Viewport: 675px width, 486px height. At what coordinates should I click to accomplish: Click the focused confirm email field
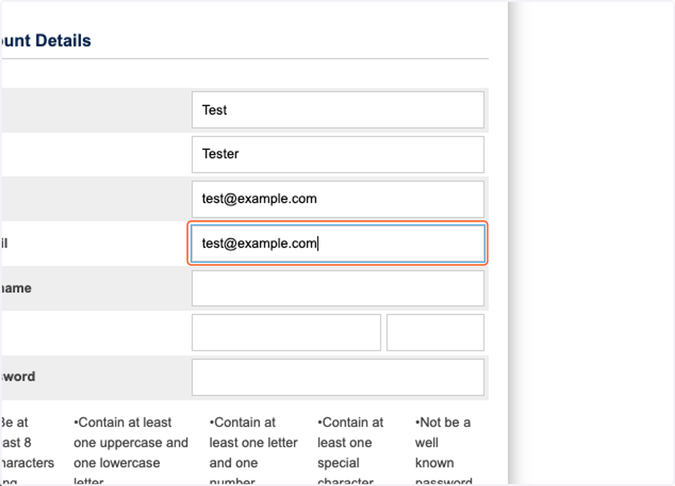tap(337, 244)
